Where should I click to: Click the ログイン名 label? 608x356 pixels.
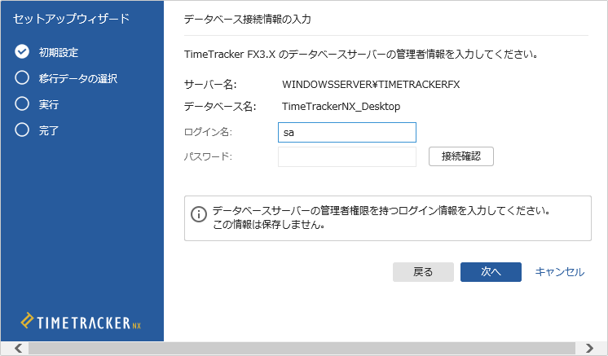tap(208, 132)
